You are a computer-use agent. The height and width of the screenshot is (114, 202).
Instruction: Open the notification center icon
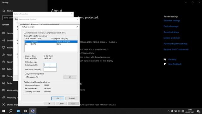[198, 111]
